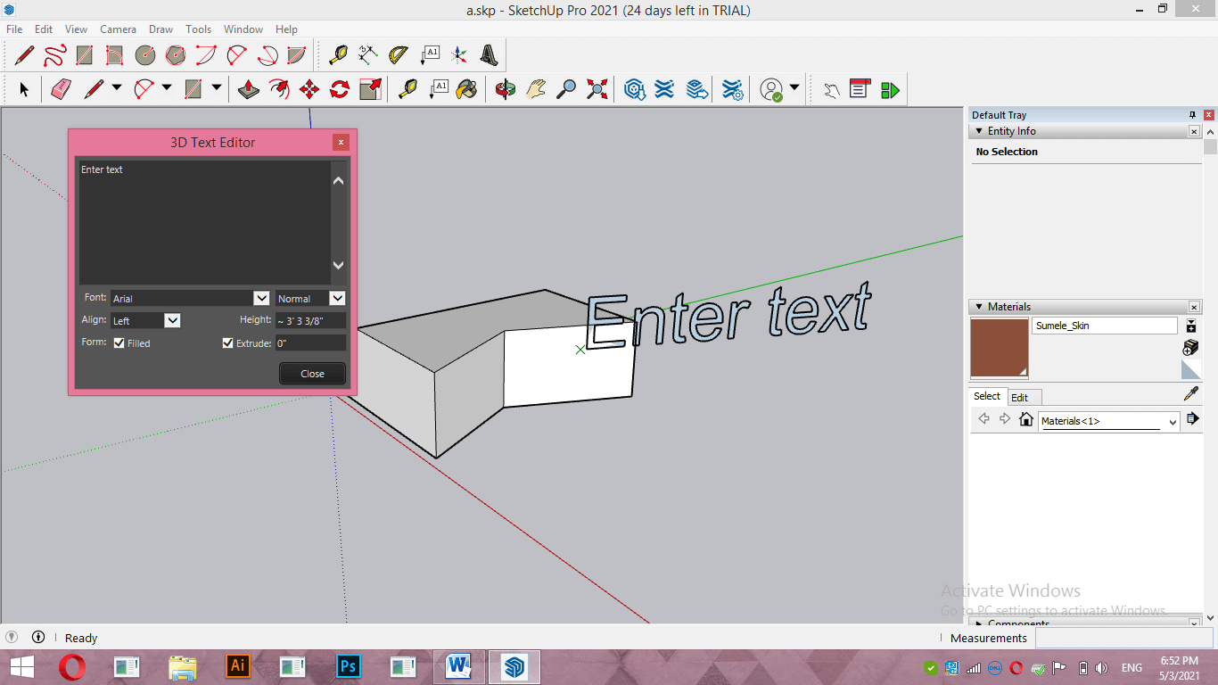The height and width of the screenshot is (685, 1218).
Task: Click the Measurements input box
Action: pyautogui.click(x=1123, y=638)
